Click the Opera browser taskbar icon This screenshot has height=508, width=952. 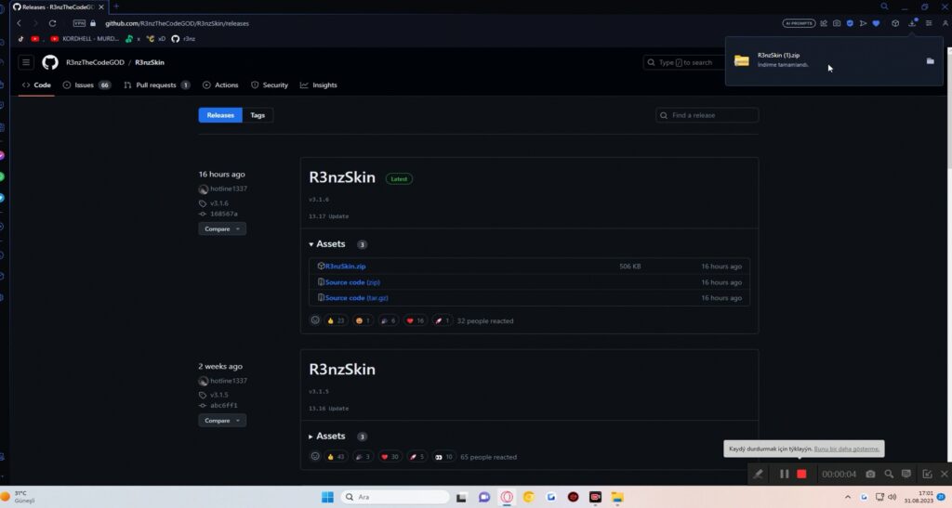pyautogui.click(x=507, y=497)
